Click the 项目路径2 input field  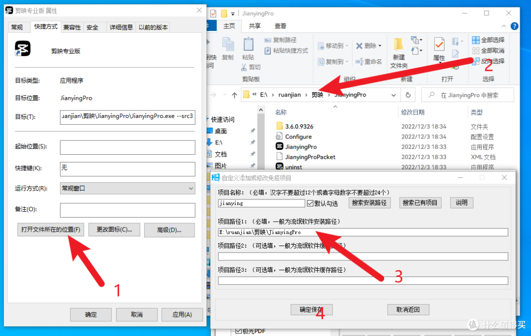coord(363,256)
